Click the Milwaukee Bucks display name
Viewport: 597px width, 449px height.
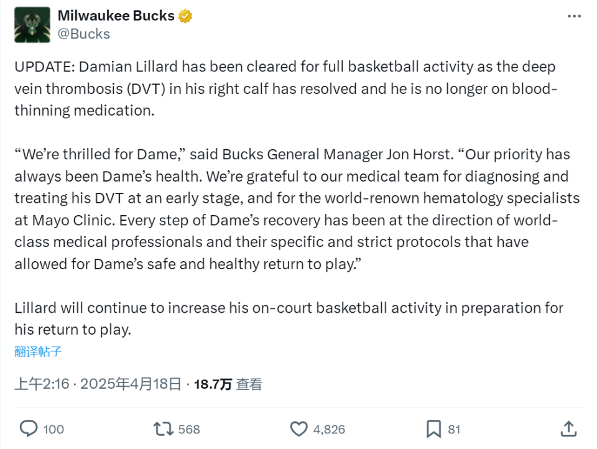point(116,16)
